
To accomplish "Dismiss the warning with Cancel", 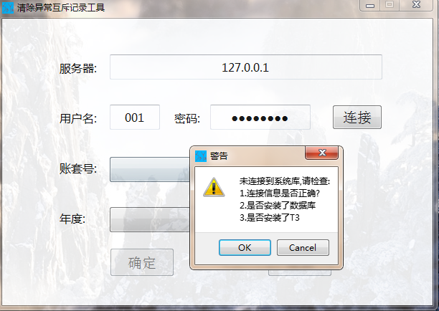I will pyautogui.click(x=303, y=247).
